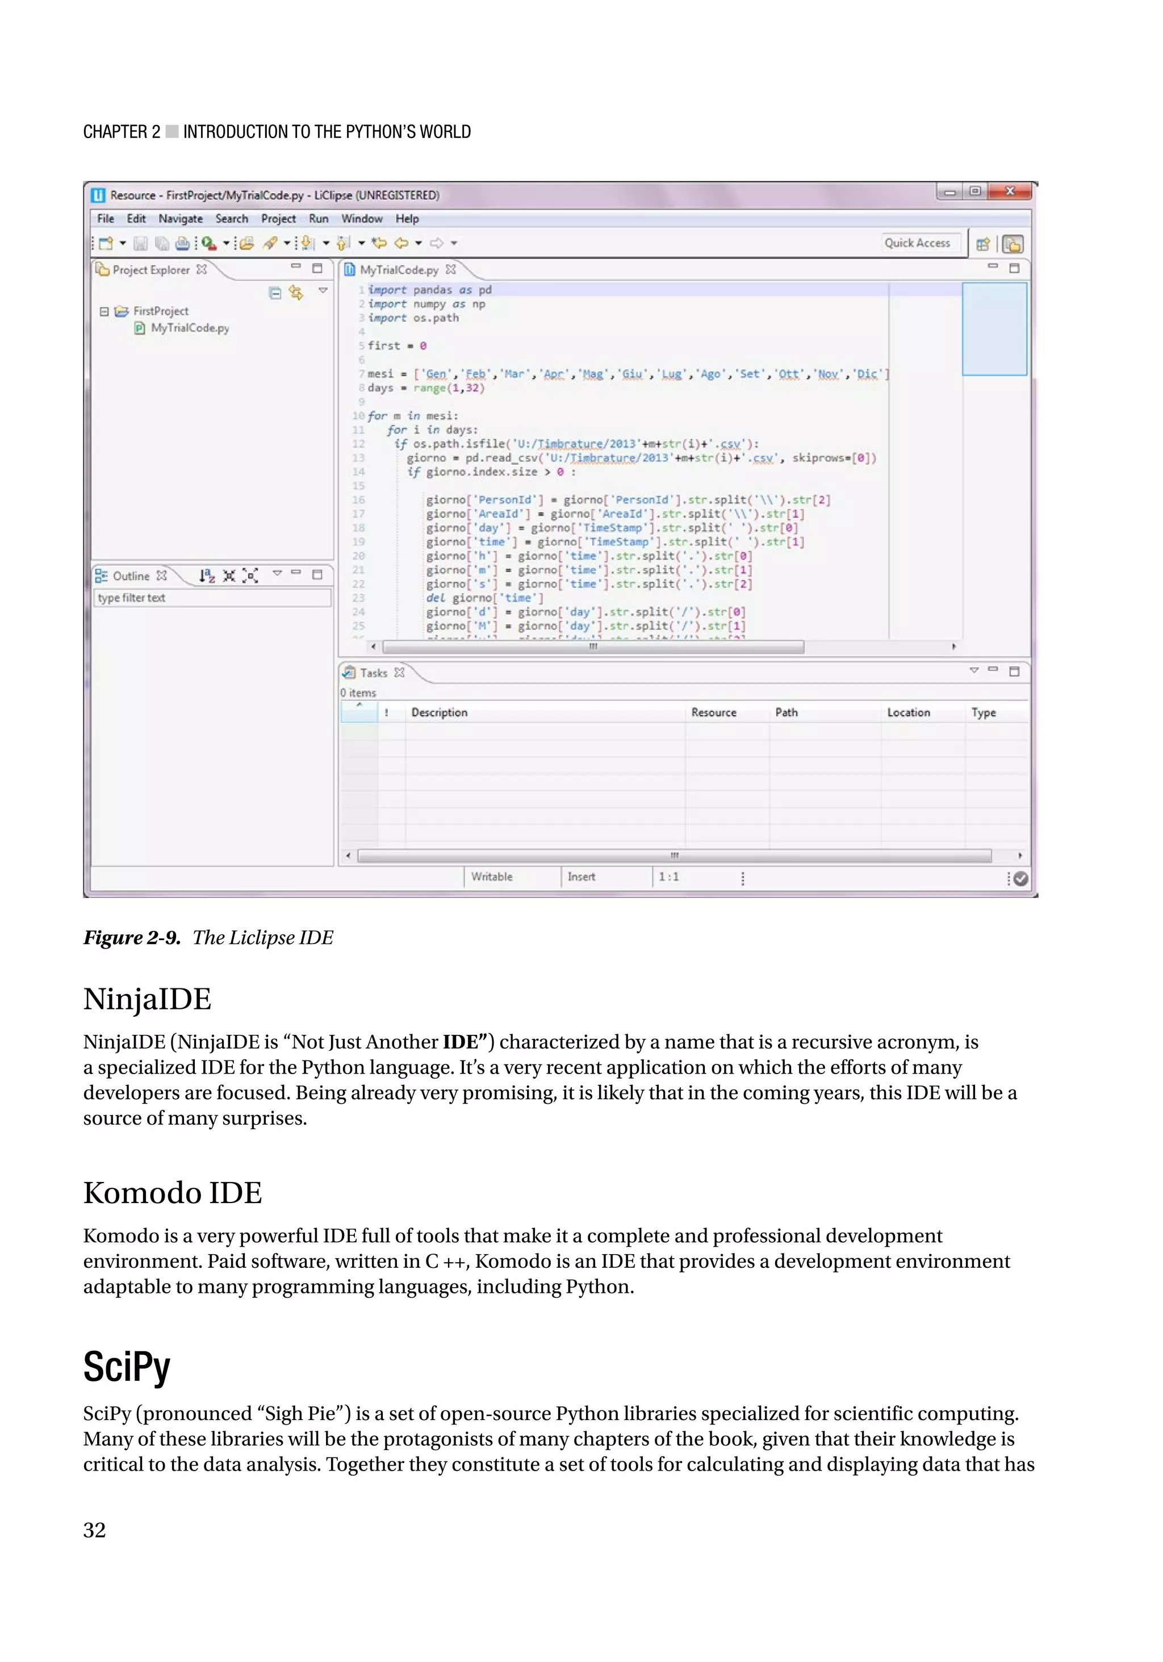Open the Window menu

[362, 219]
